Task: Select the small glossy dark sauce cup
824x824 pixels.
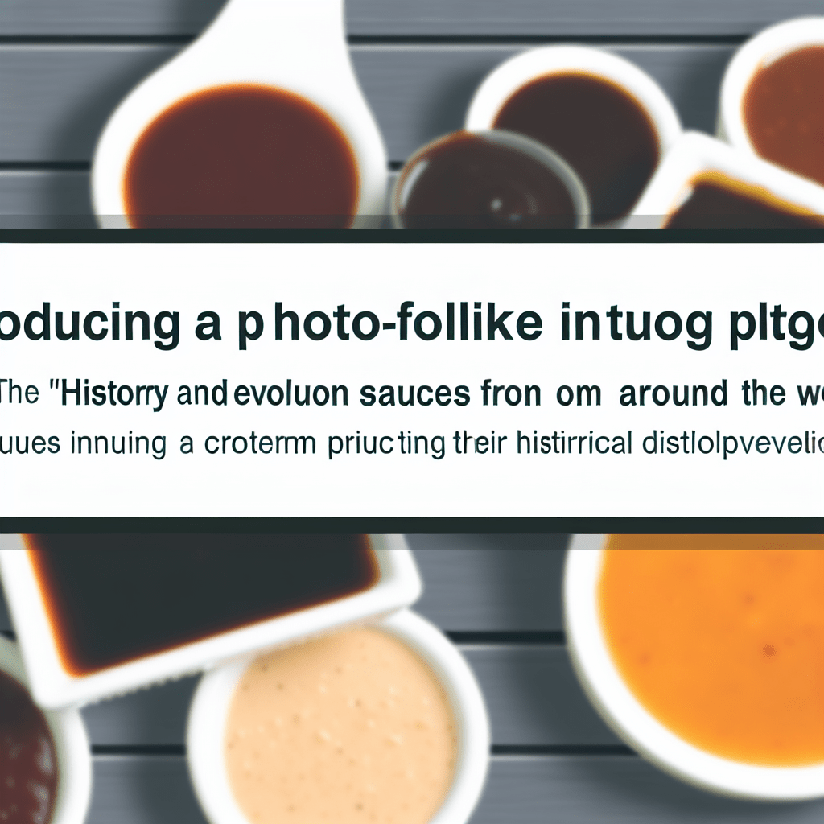Action: (x=490, y=179)
